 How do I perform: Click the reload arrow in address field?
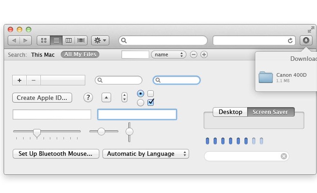click(290, 41)
